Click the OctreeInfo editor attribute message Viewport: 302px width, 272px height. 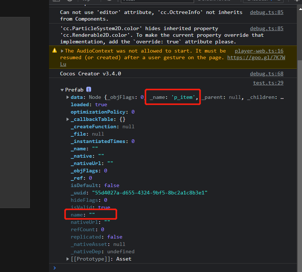click(151, 15)
